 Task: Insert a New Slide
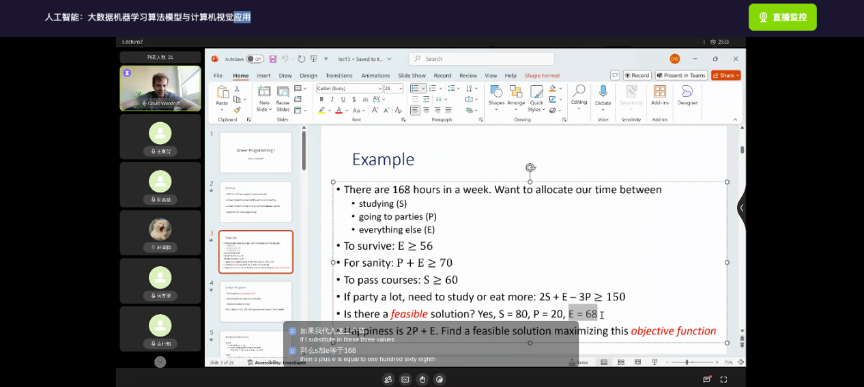coord(263,98)
